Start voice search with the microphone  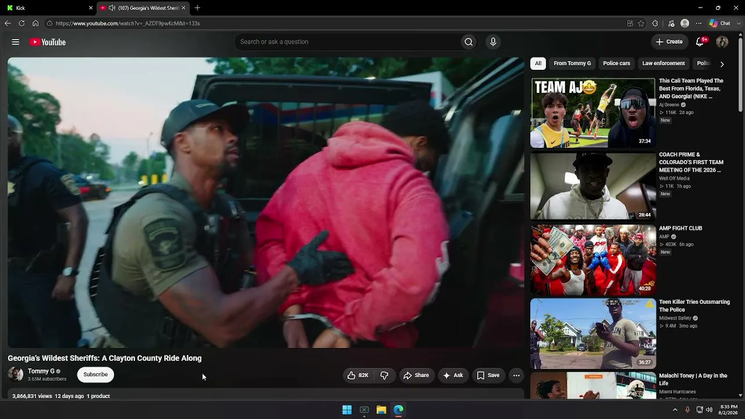click(493, 42)
